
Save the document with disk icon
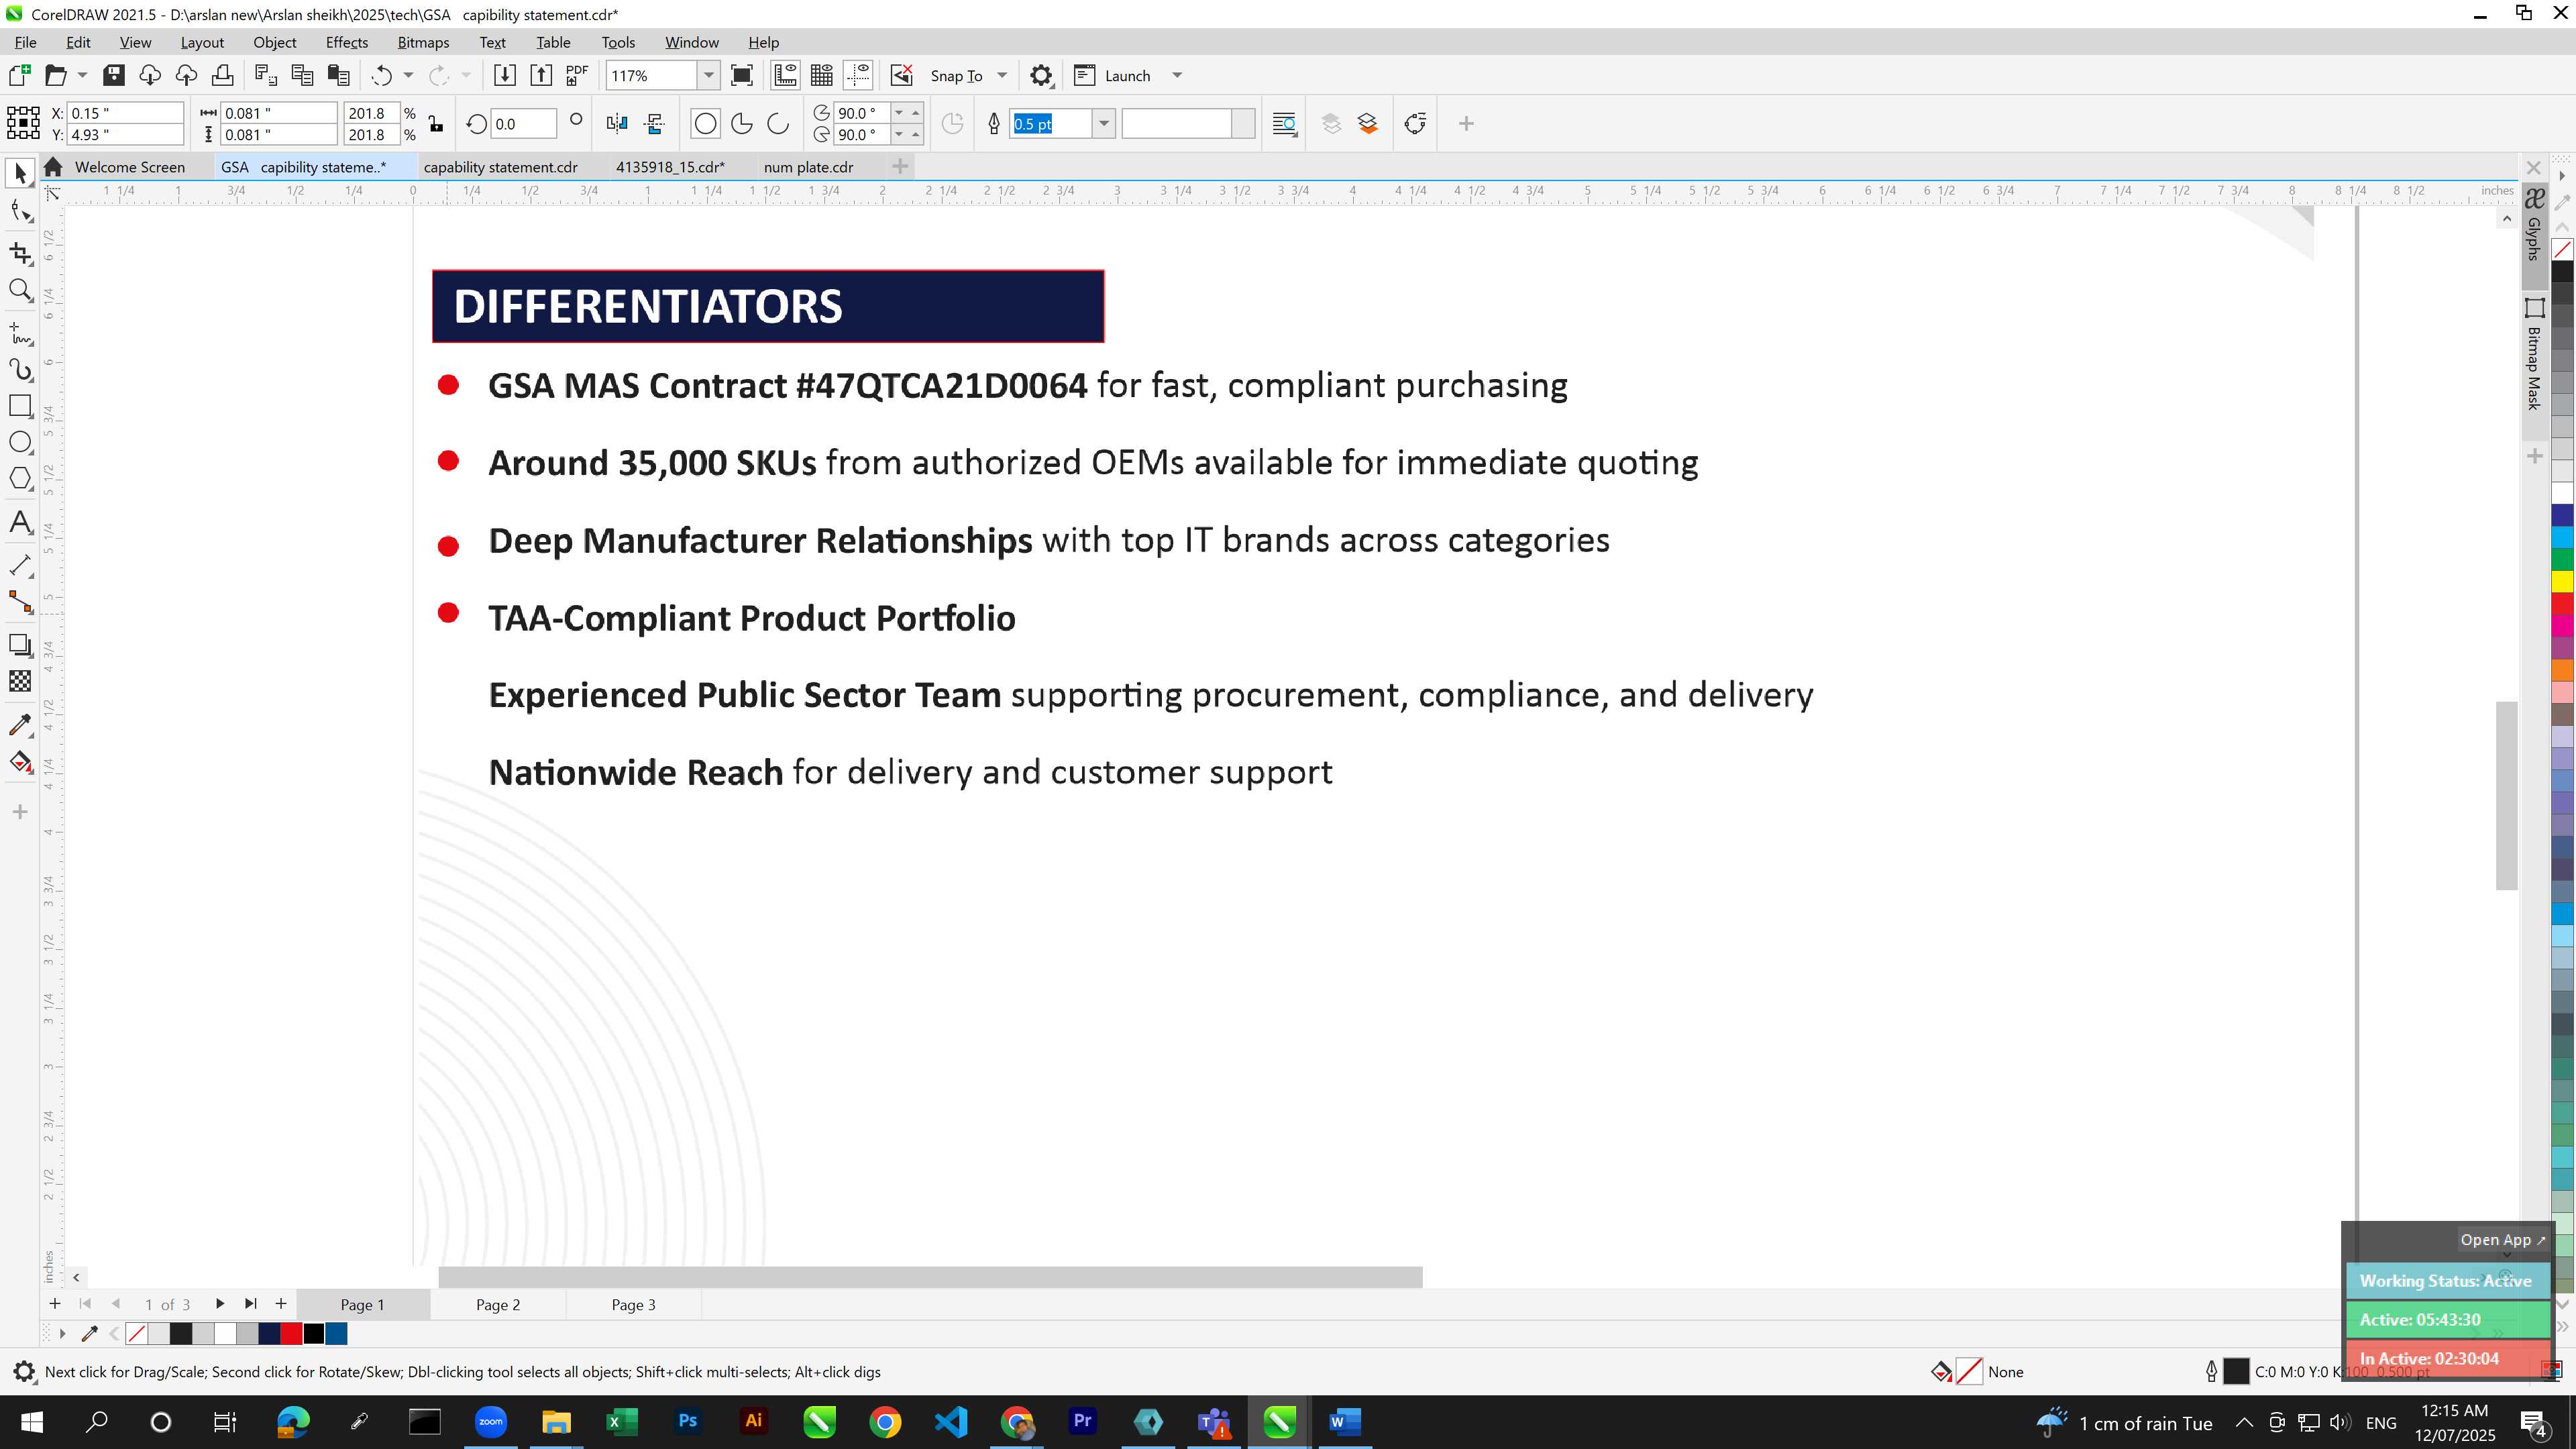pyautogui.click(x=114, y=75)
